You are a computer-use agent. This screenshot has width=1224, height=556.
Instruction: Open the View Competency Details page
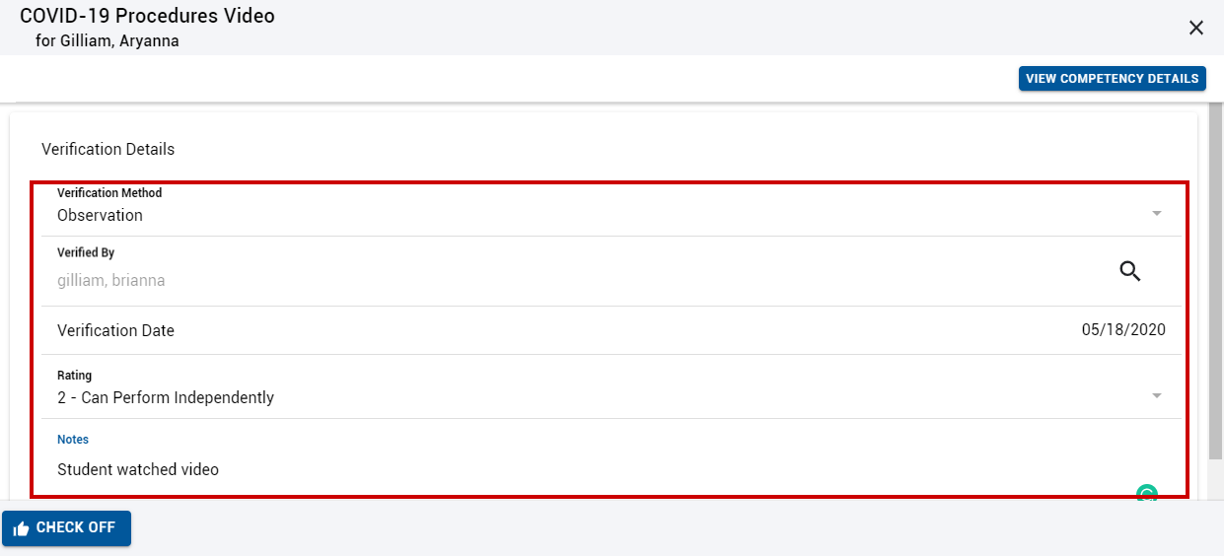(1112, 79)
